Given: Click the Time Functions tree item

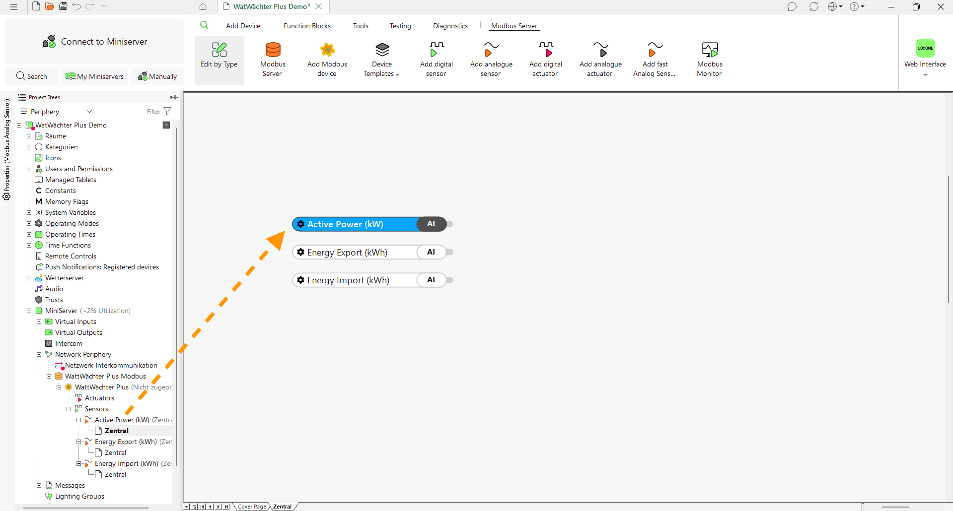Looking at the screenshot, I should click(68, 245).
